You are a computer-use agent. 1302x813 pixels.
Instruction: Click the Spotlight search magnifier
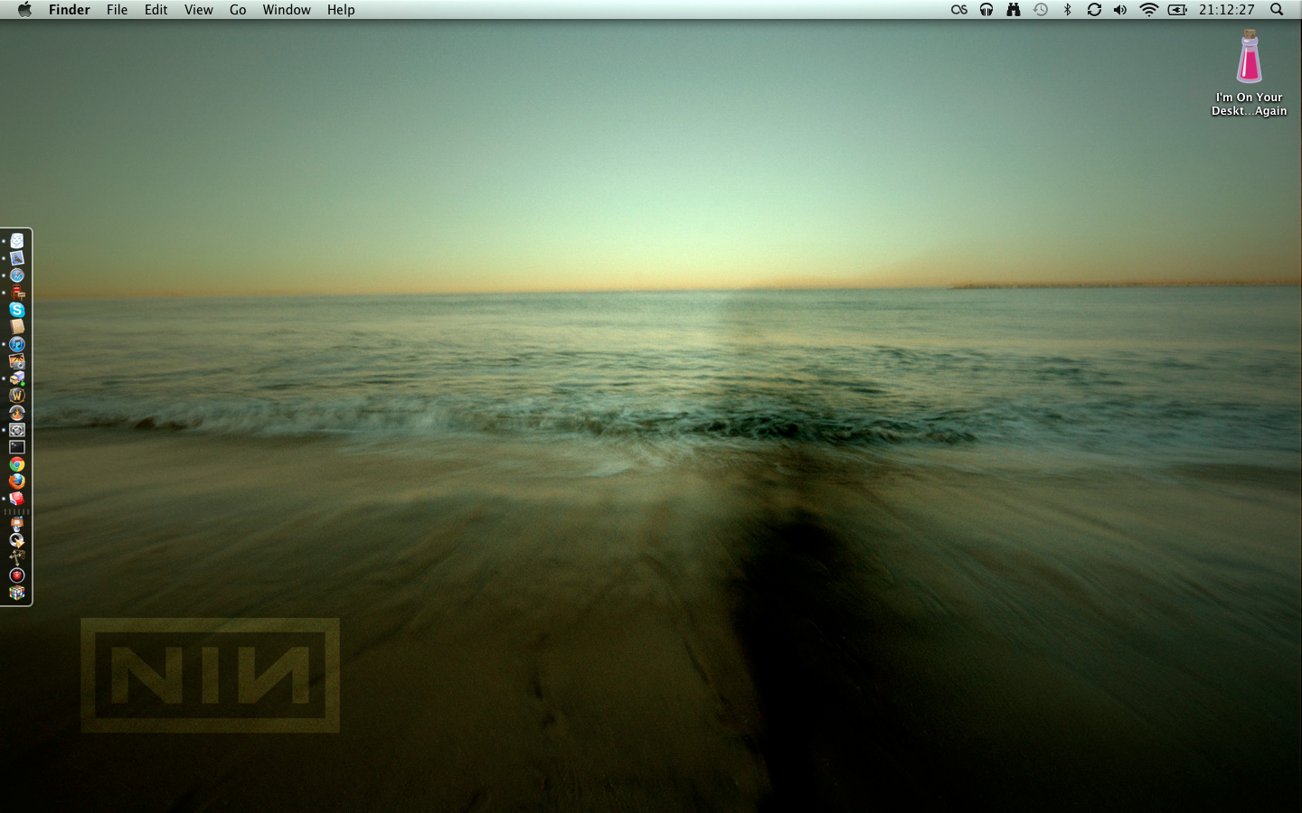click(1277, 10)
